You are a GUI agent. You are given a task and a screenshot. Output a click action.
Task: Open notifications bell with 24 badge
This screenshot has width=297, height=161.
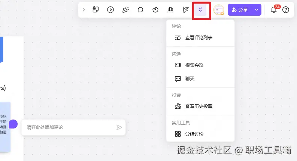click(274, 9)
